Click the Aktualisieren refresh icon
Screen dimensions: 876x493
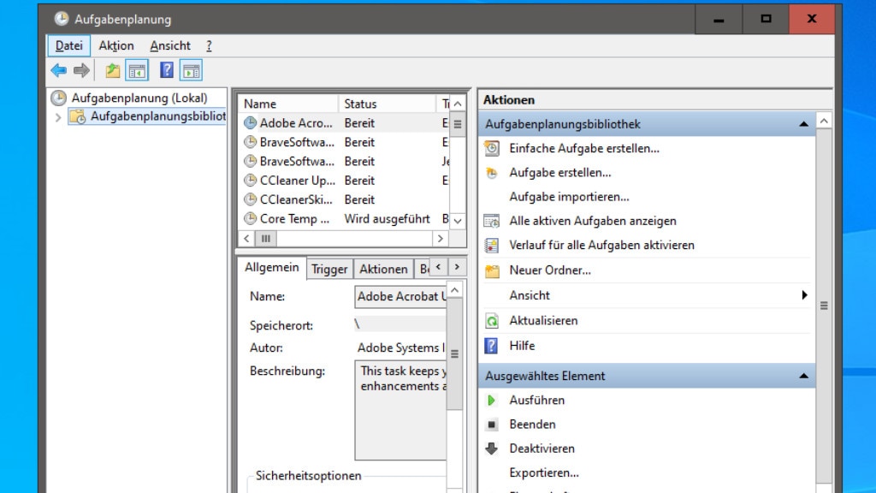pos(492,321)
